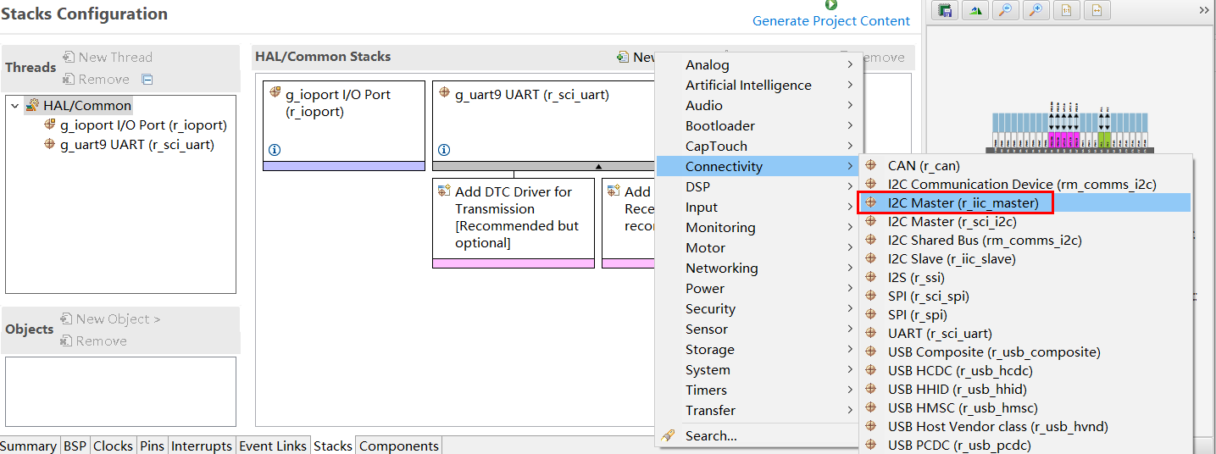Expand the Monitoring submenu
The width and height of the screenshot is (1216, 454).
click(759, 227)
